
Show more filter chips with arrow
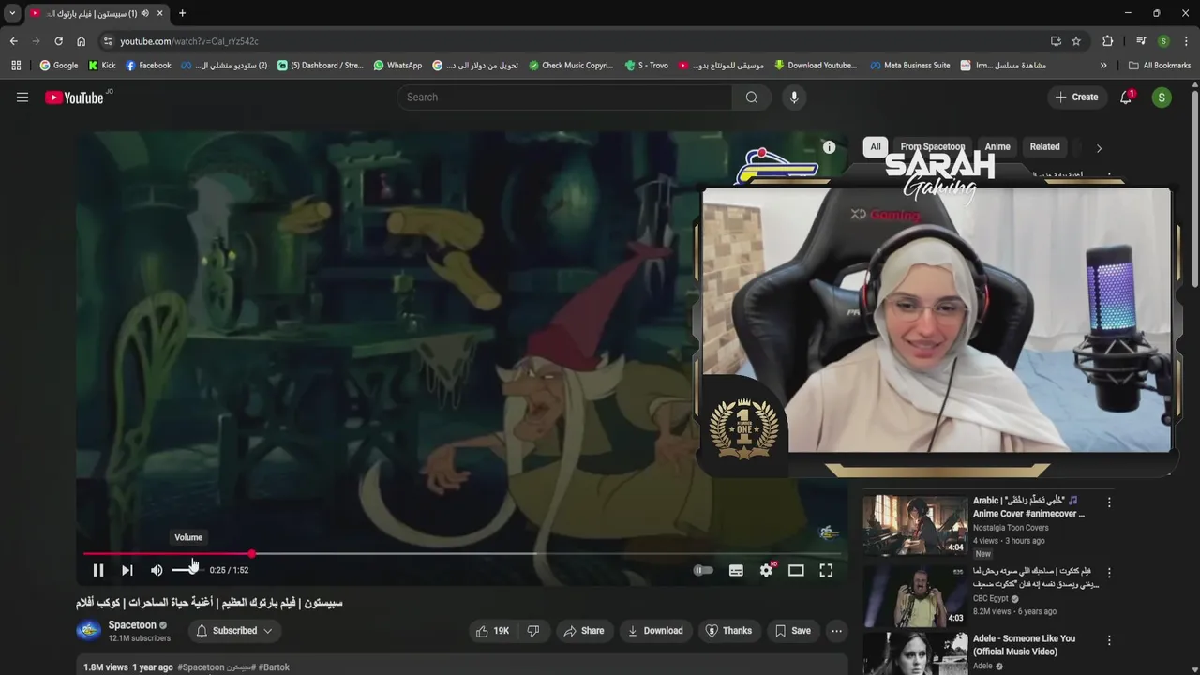1099,148
